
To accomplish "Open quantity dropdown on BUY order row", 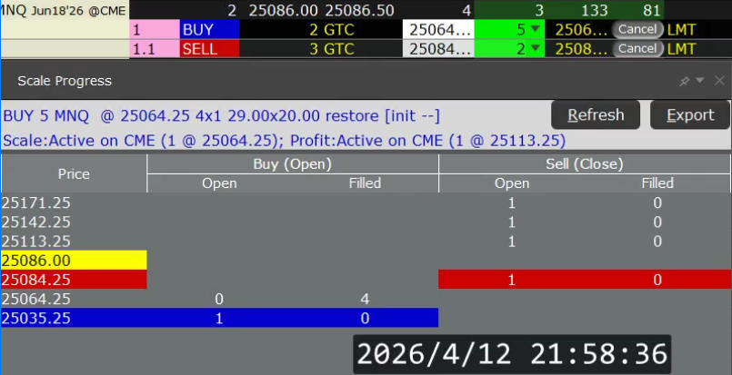I will (534, 30).
